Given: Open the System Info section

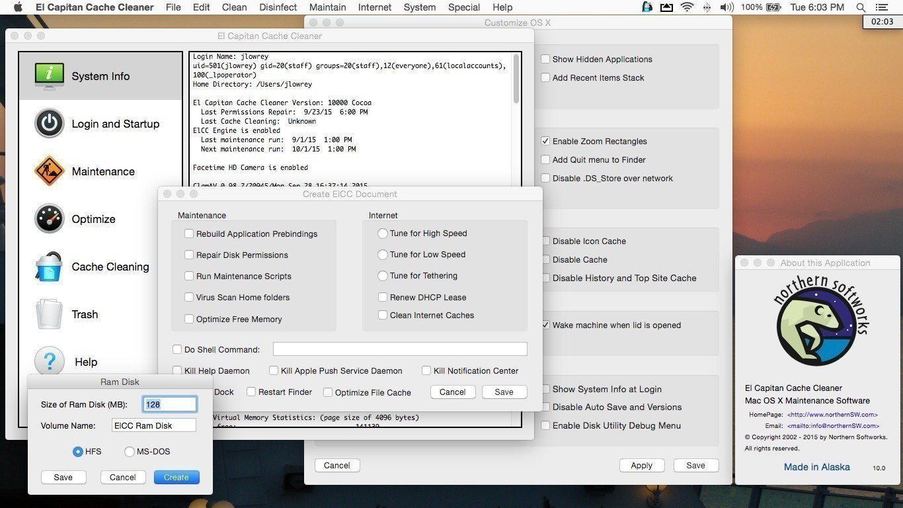Looking at the screenshot, I should point(100,76).
